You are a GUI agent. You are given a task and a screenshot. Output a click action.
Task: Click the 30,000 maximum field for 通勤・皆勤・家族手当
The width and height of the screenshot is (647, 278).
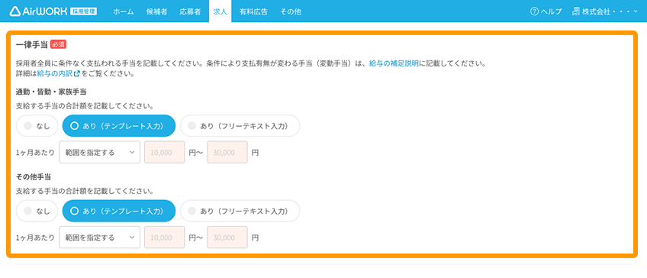[x=227, y=152]
